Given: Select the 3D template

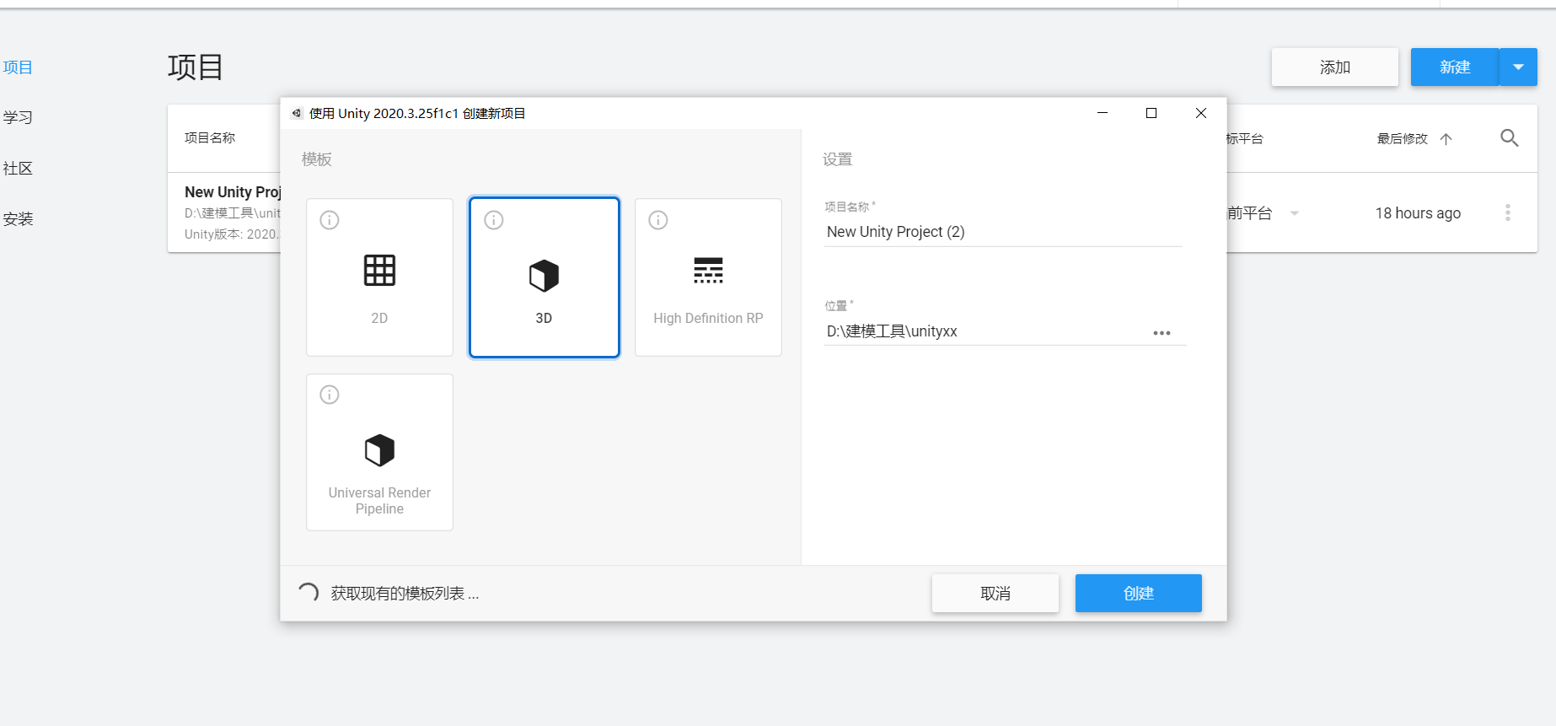Looking at the screenshot, I should click(544, 277).
